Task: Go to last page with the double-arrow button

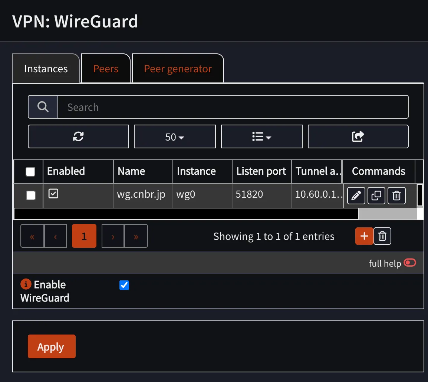Action: [136, 236]
